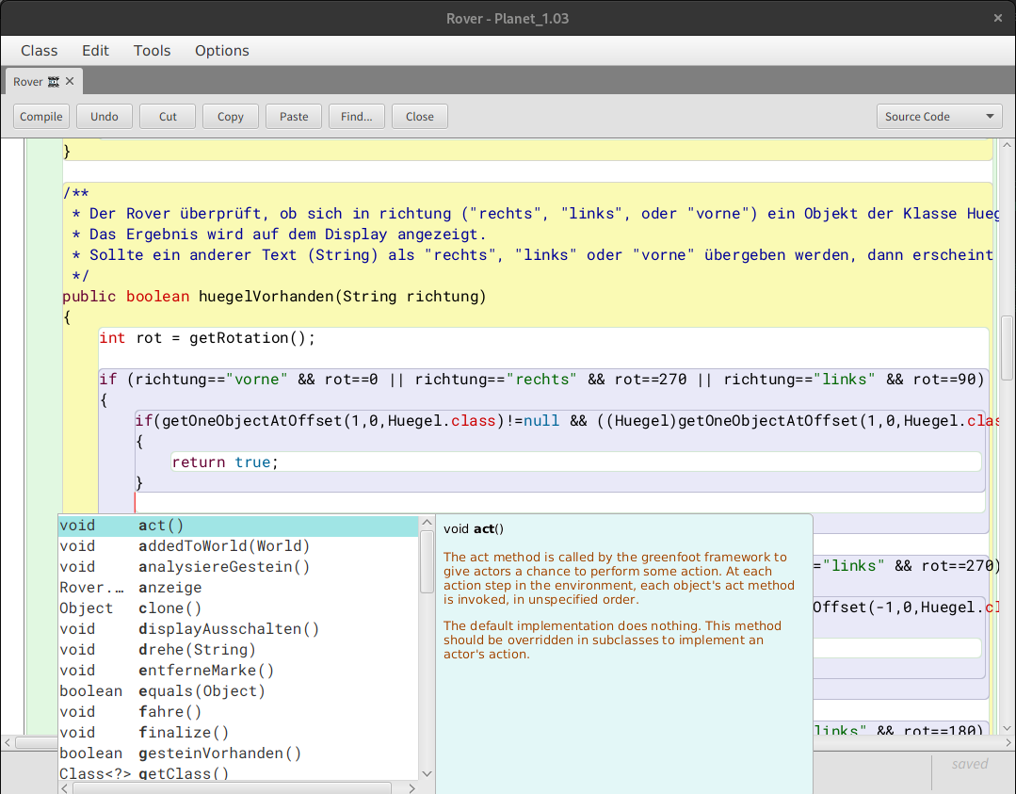The height and width of the screenshot is (794, 1016).
Task: Click autocomplete list scroll-up arrow
Action: pyautogui.click(x=427, y=523)
